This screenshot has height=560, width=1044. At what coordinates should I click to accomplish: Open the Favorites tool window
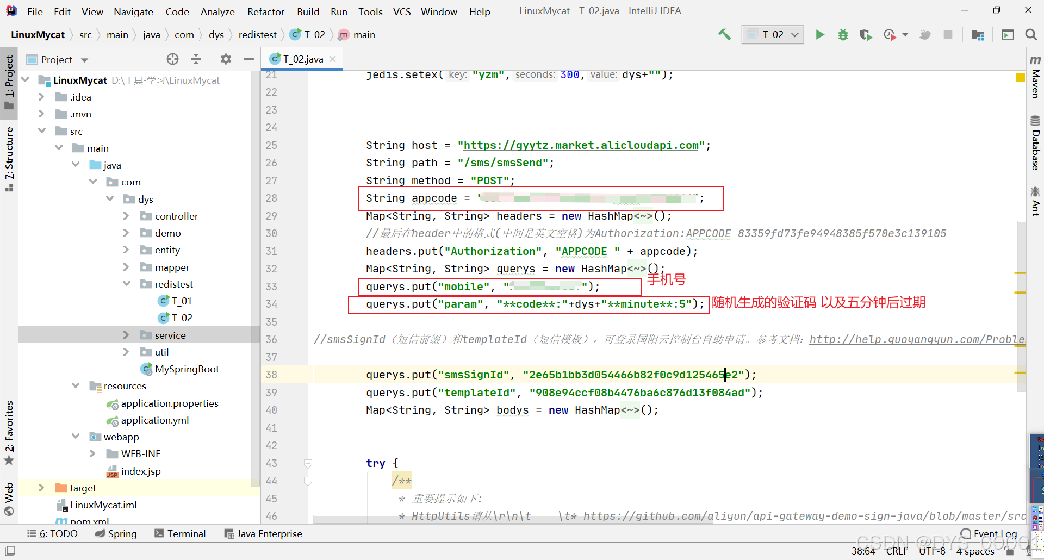pyautogui.click(x=9, y=433)
